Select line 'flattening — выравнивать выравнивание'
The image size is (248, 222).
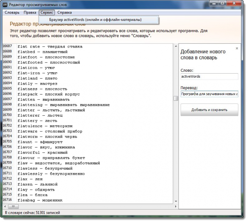[63, 105]
